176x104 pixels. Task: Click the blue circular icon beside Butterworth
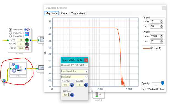25,30
